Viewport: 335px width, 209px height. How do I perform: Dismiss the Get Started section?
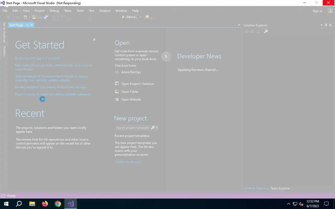[x=94, y=39]
